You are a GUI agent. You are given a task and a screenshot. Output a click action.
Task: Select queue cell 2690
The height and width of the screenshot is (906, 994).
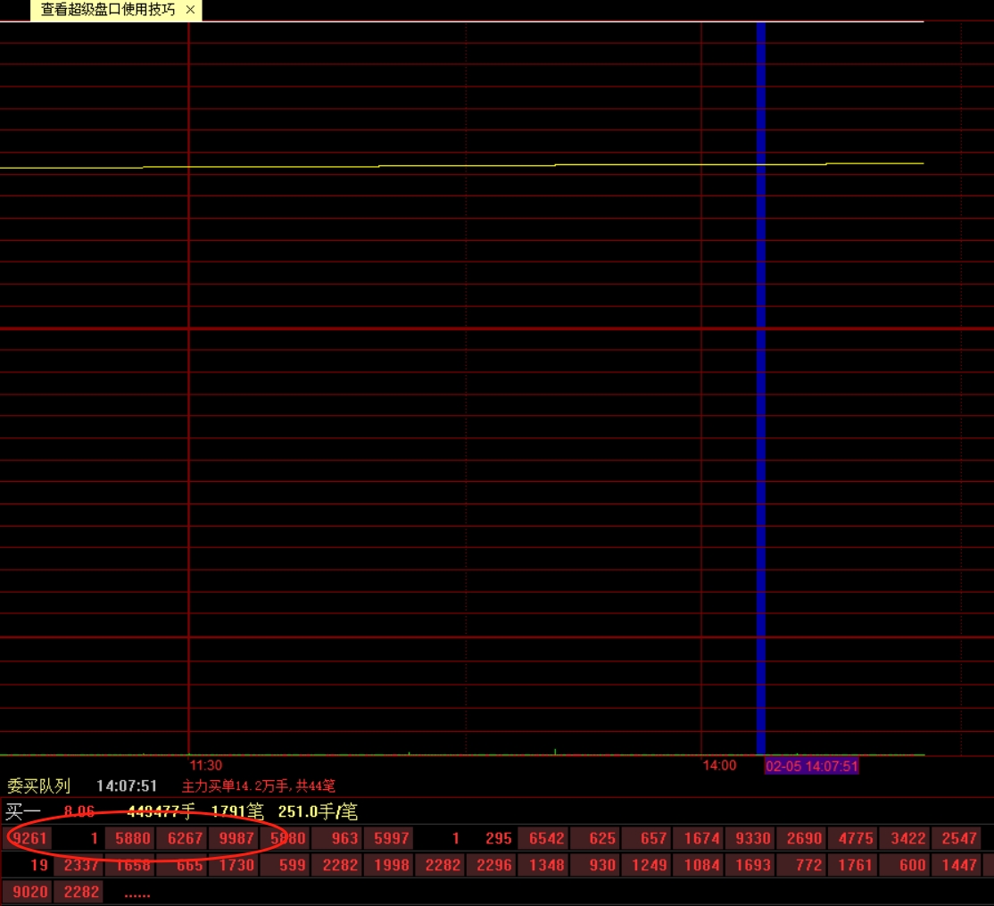(x=802, y=838)
